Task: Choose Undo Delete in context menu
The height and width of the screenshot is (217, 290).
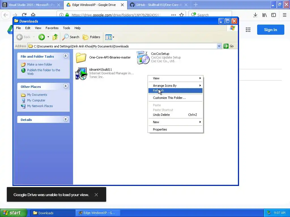Action: 175,115
